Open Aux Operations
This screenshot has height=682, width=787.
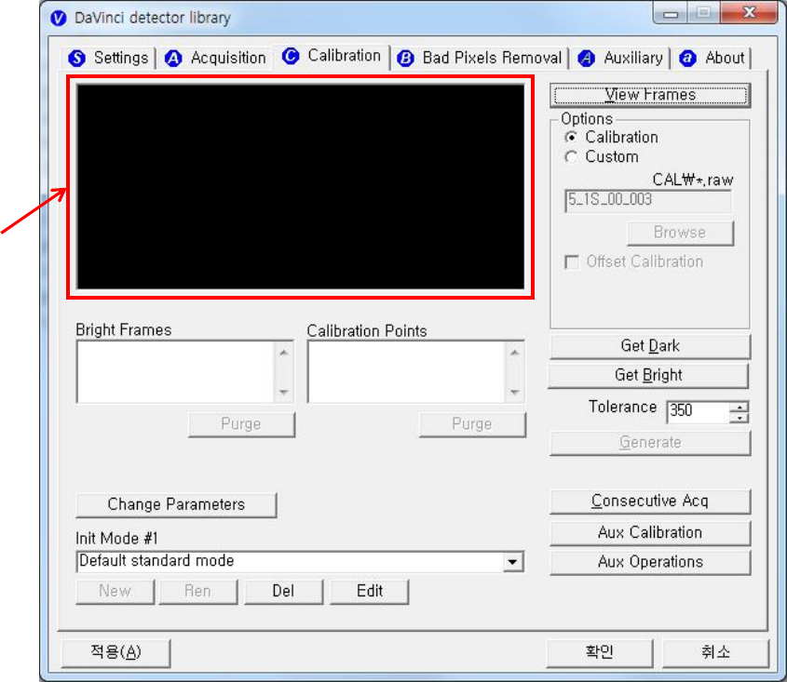(x=650, y=562)
